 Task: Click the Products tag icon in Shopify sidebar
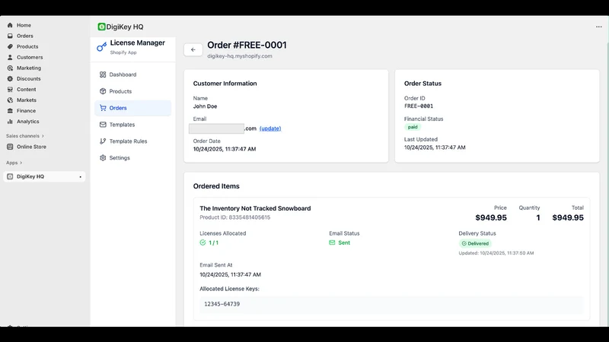(10, 46)
